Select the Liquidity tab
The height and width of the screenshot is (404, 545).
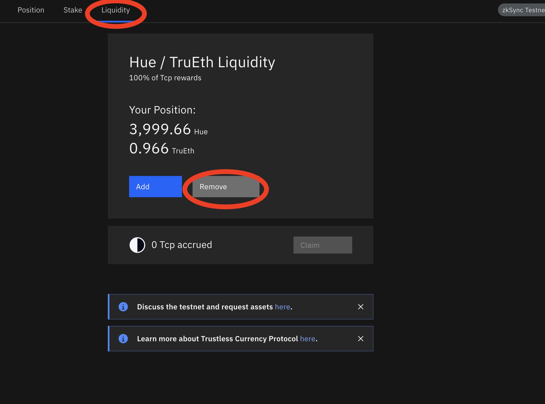(x=116, y=10)
